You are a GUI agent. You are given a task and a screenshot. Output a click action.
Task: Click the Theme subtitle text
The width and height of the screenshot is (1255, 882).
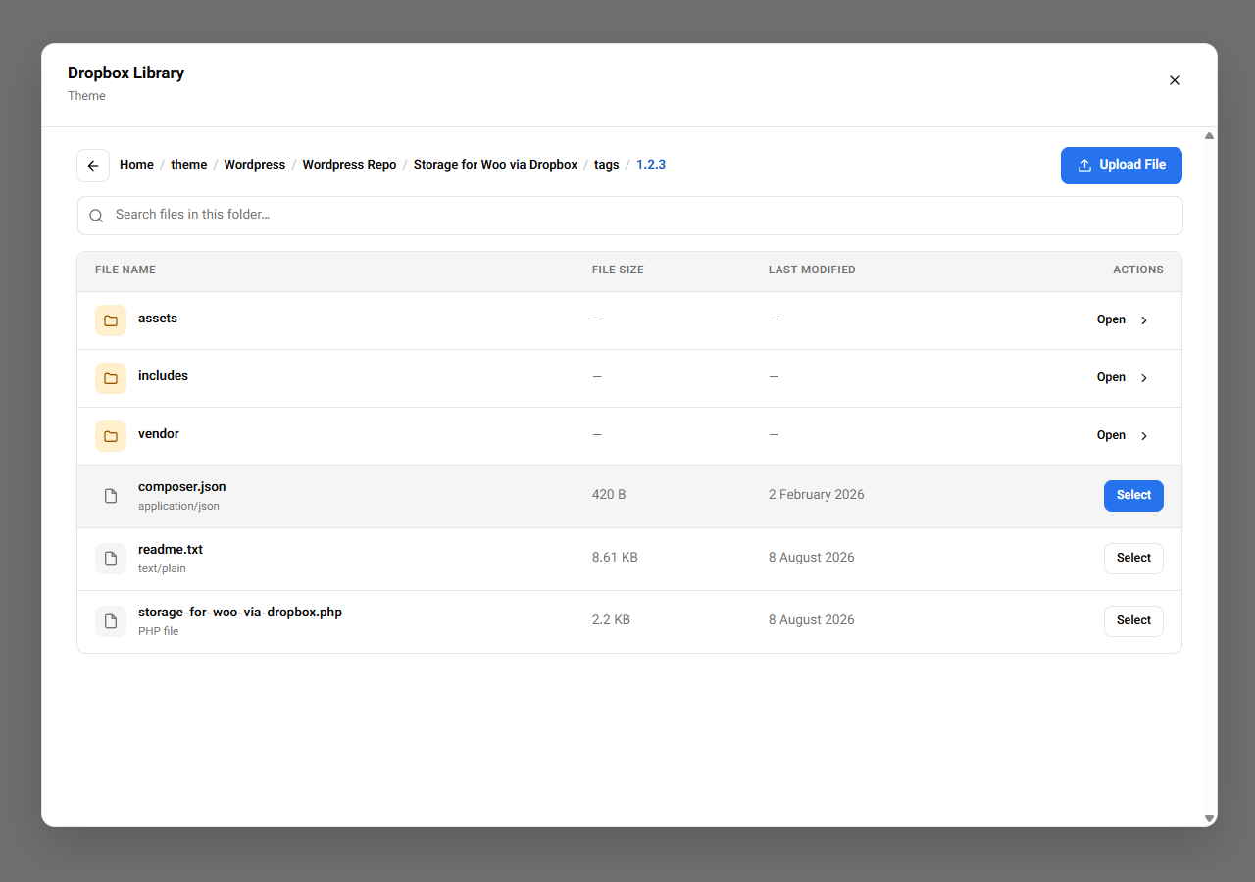86,96
